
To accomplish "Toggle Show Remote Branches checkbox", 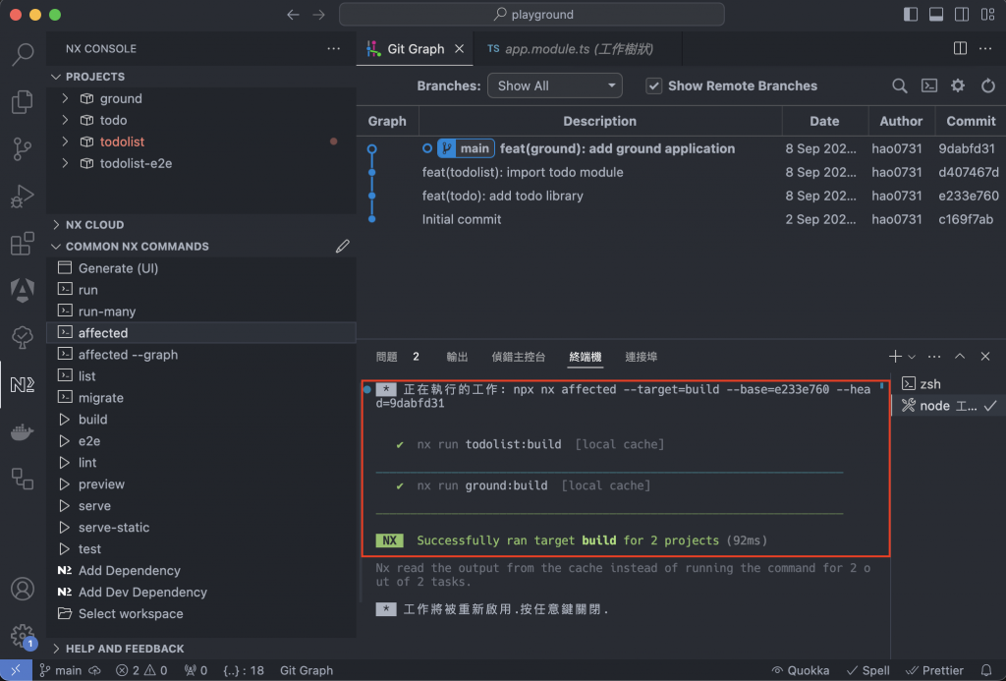I will pyautogui.click(x=653, y=86).
